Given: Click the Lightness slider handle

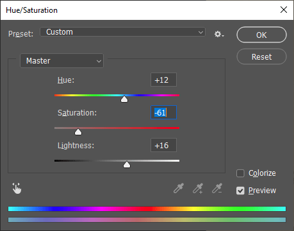Looking at the screenshot, I should [x=127, y=164].
